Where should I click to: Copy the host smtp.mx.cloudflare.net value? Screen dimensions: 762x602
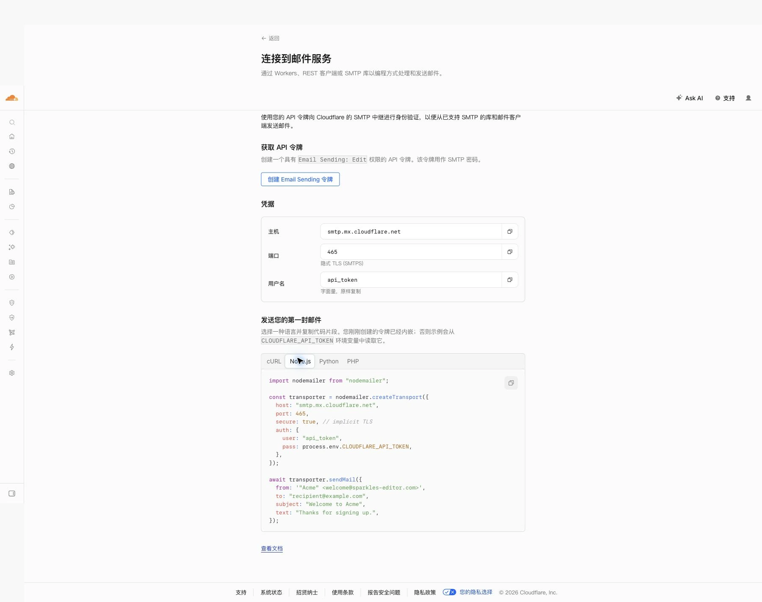(510, 231)
